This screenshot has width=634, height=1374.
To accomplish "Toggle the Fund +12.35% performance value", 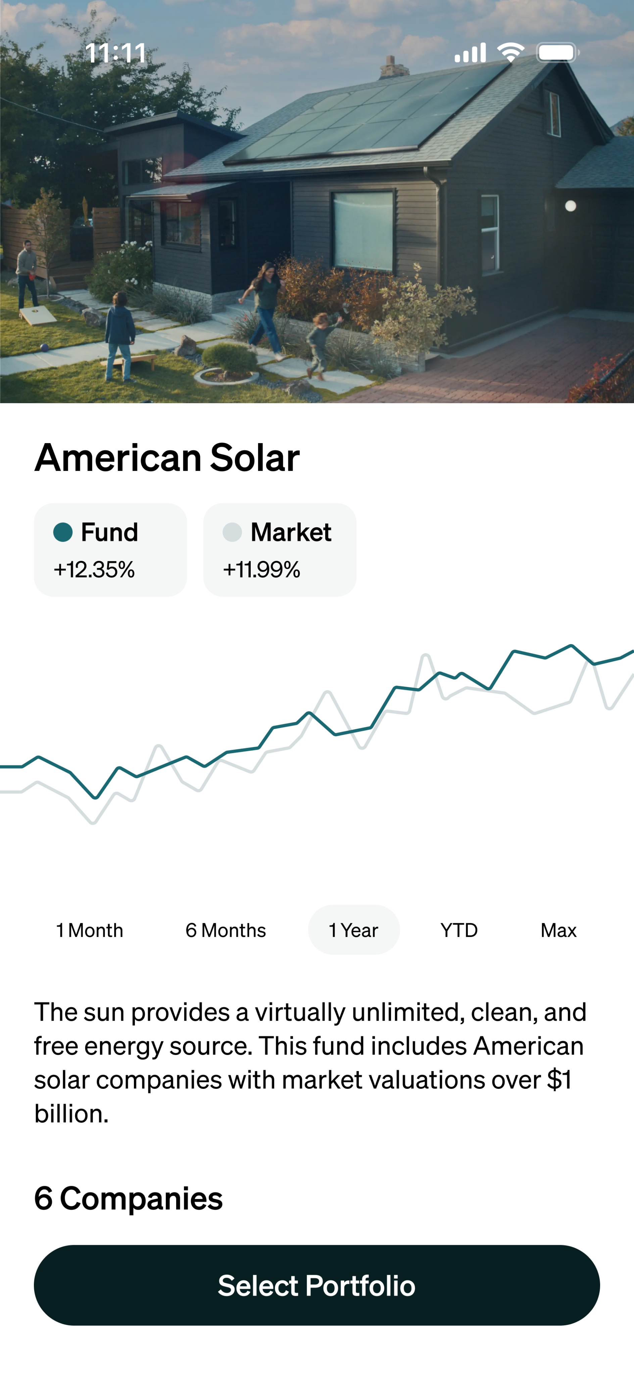I will click(x=94, y=570).
